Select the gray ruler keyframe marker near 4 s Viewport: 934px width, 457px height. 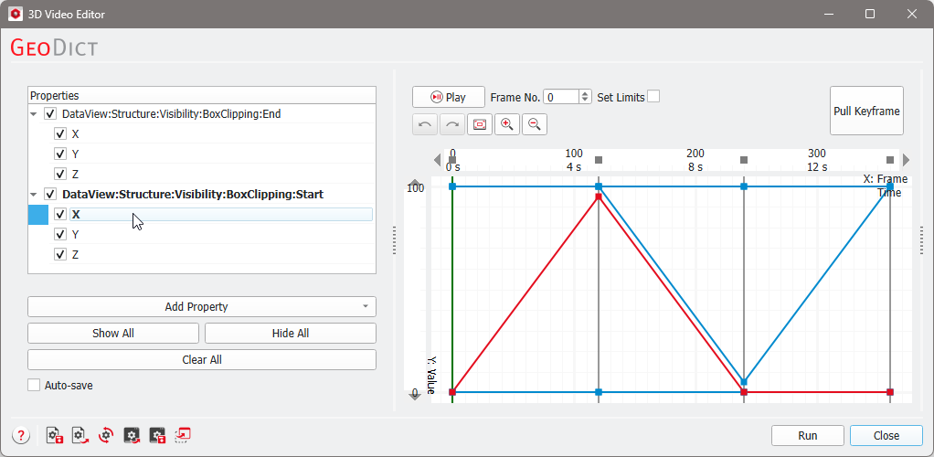pos(599,160)
